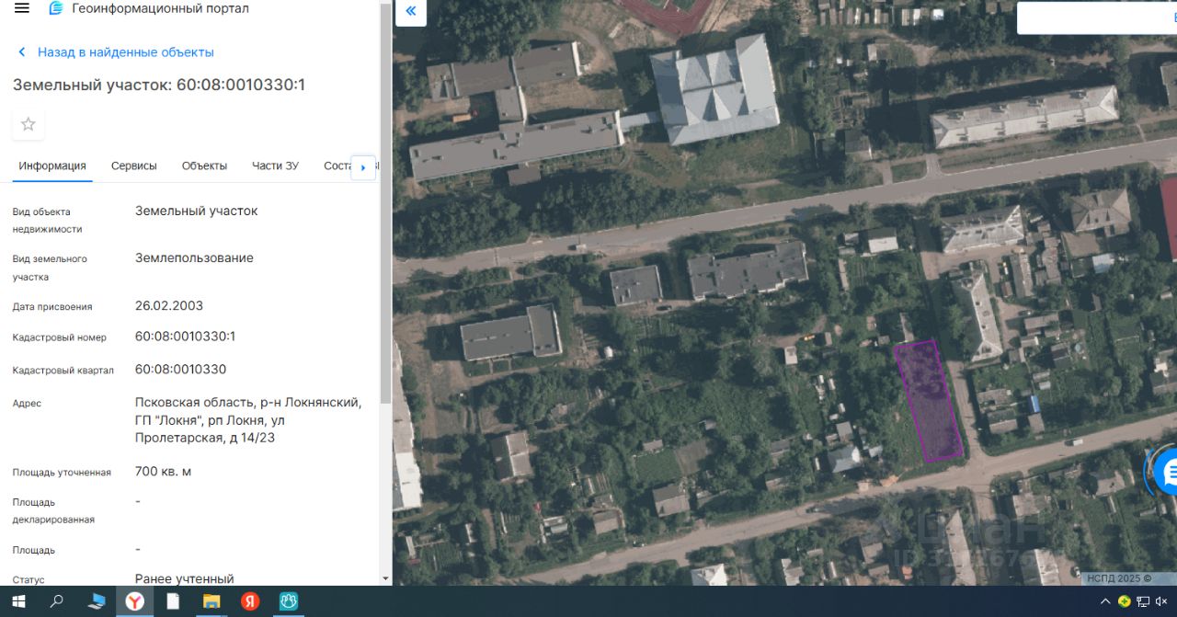Open File Explorer from the taskbar
This screenshot has height=617, width=1177.
tap(211, 602)
